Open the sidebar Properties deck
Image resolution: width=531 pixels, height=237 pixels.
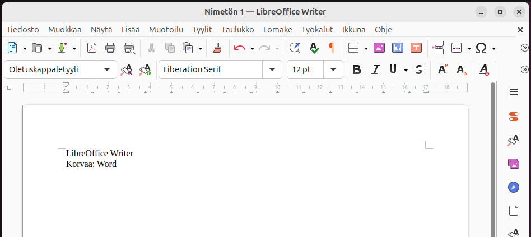click(514, 117)
